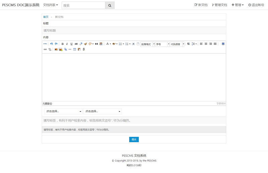
Task: Click the insert link chain icon
Action: point(45,49)
